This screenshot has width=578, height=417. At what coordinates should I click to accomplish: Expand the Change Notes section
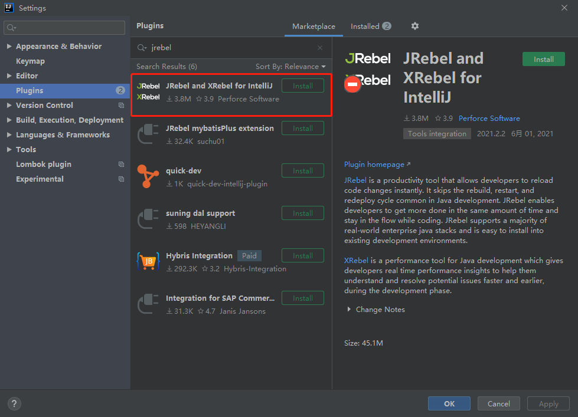pos(349,310)
